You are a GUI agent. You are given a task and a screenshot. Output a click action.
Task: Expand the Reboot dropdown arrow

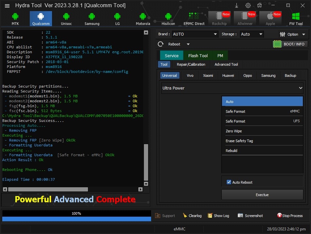188,44
